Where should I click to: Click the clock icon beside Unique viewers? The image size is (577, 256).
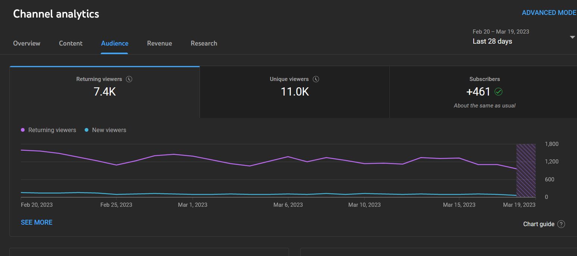point(316,79)
